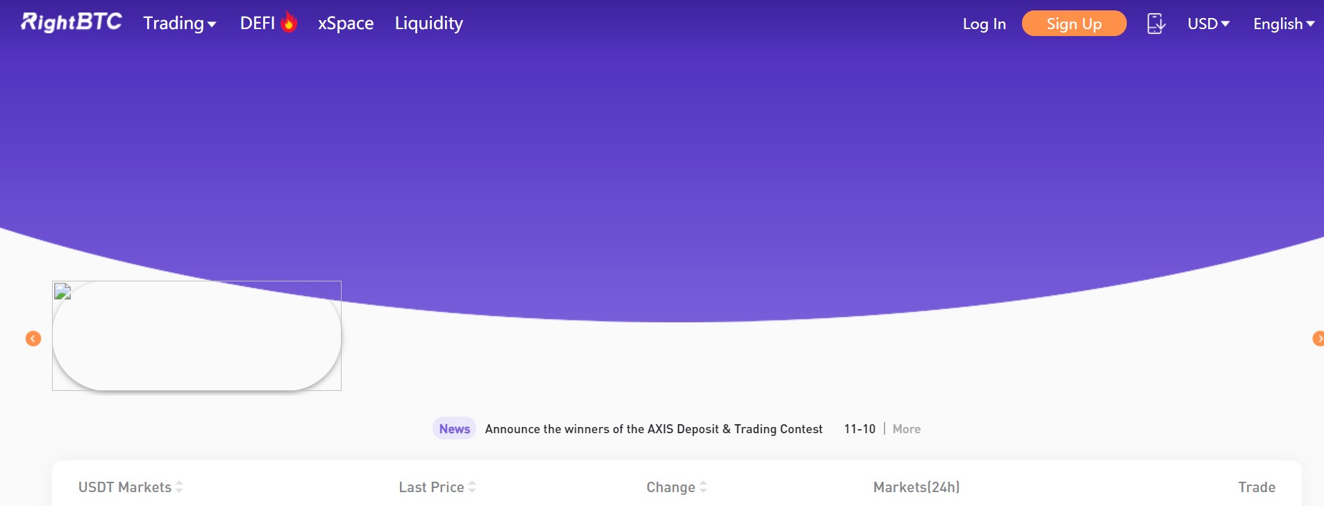Viewport: 1324px width, 506px height.
Task: Open the Trading dropdown menu
Action: coord(179,23)
